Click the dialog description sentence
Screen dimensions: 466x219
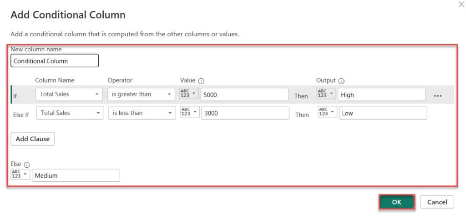pos(125,34)
